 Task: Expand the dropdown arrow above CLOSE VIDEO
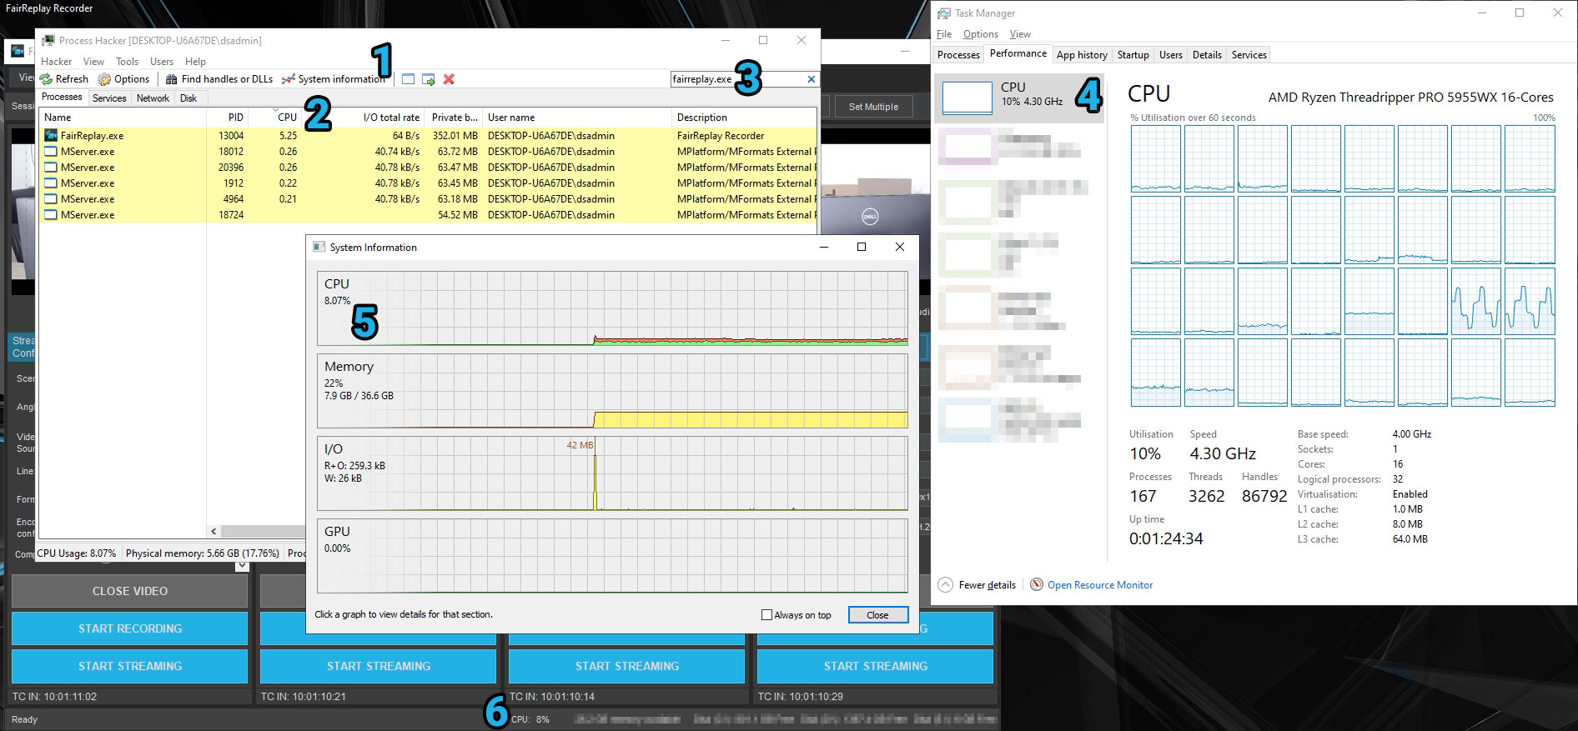[242, 566]
